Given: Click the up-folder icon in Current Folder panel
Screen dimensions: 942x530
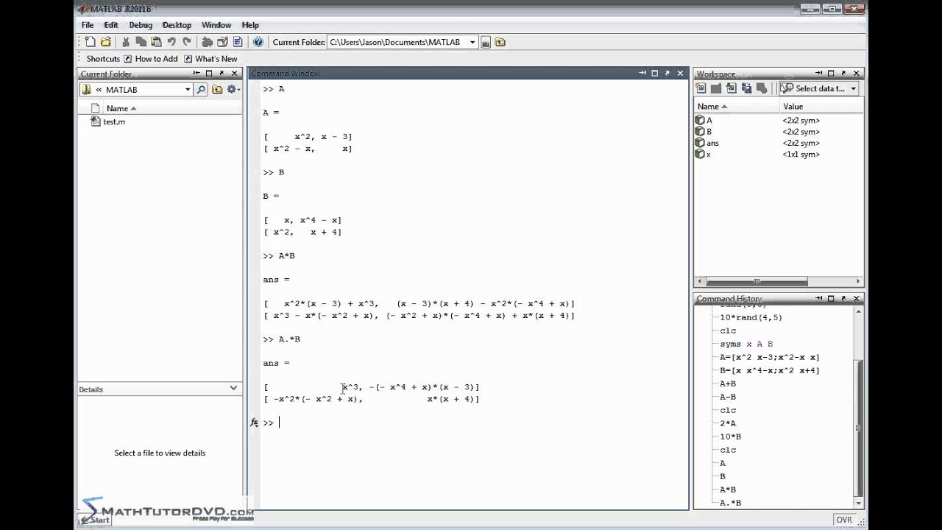Looking at the screenshot, I should pos(217,90).
